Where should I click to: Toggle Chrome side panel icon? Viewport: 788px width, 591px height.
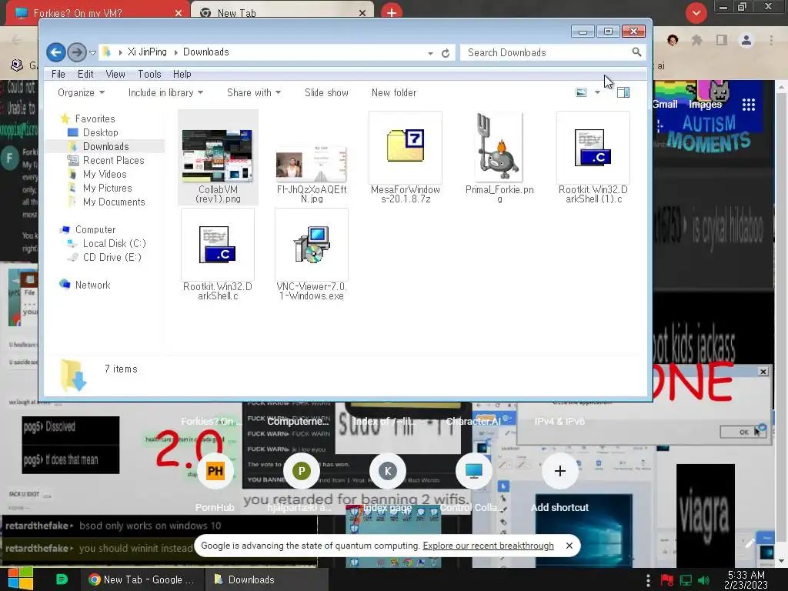coord(722,40)
